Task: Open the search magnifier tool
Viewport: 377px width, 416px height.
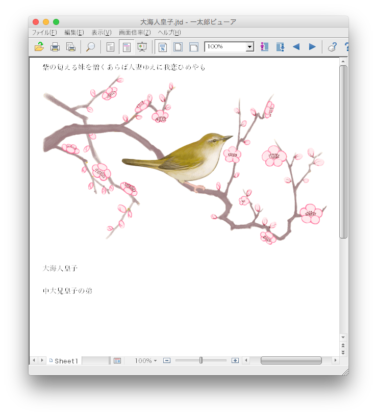Action: point(90,47)
